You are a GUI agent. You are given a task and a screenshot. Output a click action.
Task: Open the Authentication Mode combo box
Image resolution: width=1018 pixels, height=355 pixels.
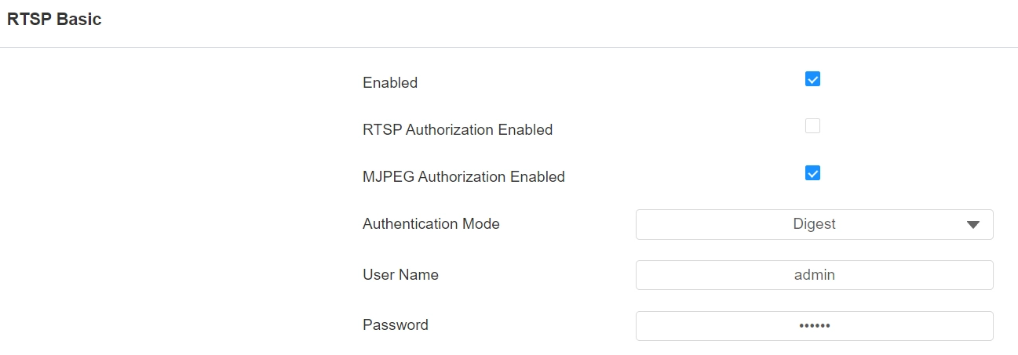[814, 224]
